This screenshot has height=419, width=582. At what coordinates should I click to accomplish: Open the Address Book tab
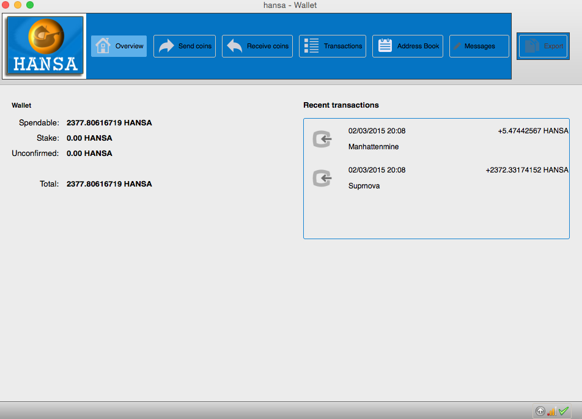(x=408, y=46)
